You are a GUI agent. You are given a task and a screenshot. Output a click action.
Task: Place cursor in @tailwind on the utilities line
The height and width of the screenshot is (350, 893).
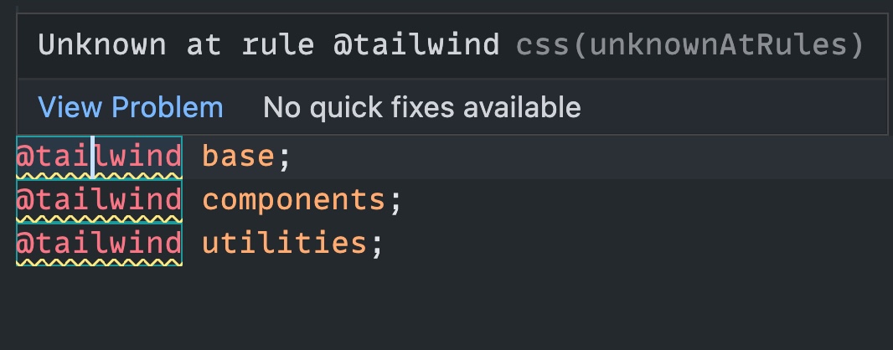99,244
